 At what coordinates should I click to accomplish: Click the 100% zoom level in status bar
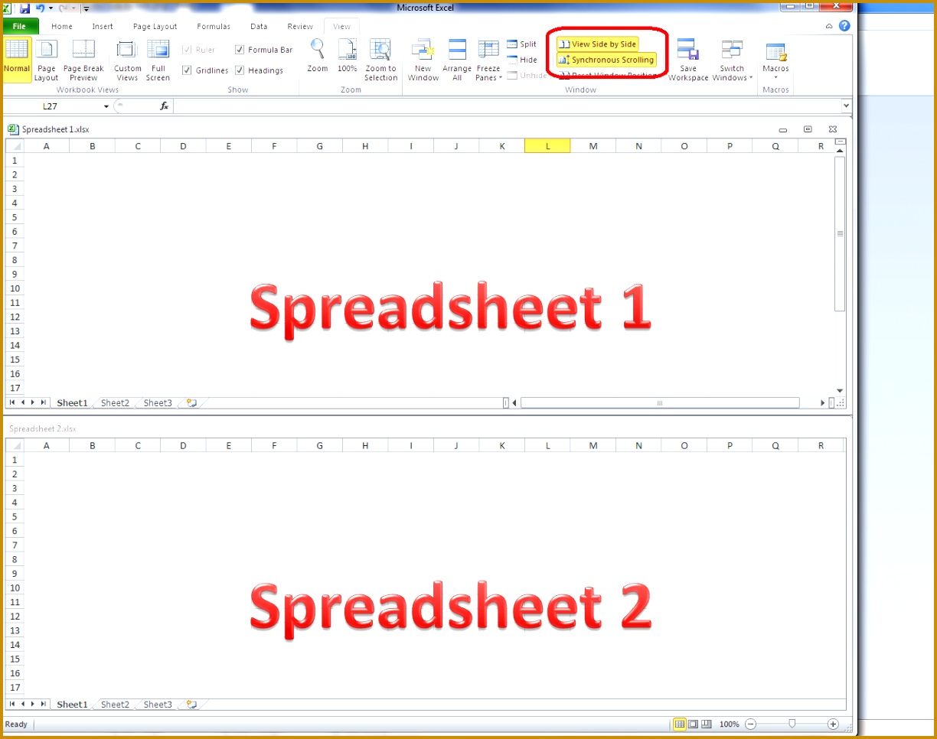(729, 724)
